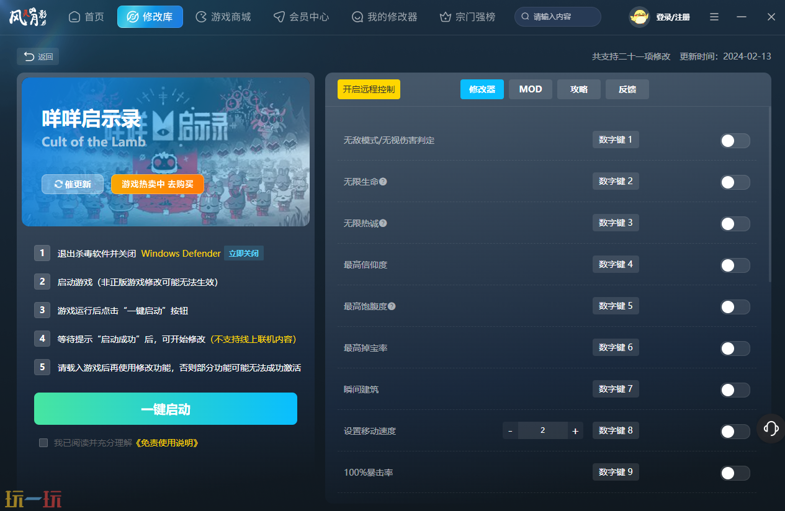The image size is (785, 511).
Task: Click the 催更新 request update button
Action: 73,184
